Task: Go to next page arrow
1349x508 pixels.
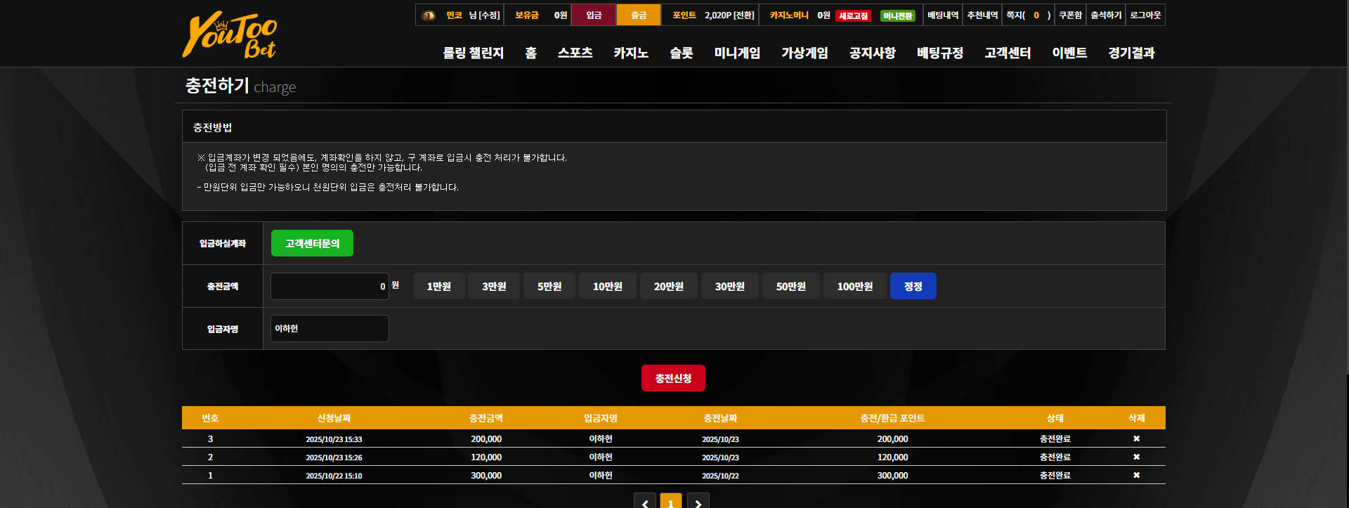Action: point(698,501)
